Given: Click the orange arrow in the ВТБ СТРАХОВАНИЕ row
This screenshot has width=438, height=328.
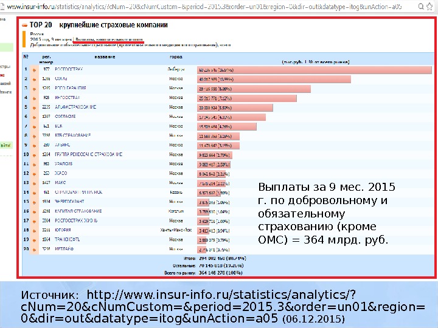Looking at the screenshot, I should tap(34, 136).
